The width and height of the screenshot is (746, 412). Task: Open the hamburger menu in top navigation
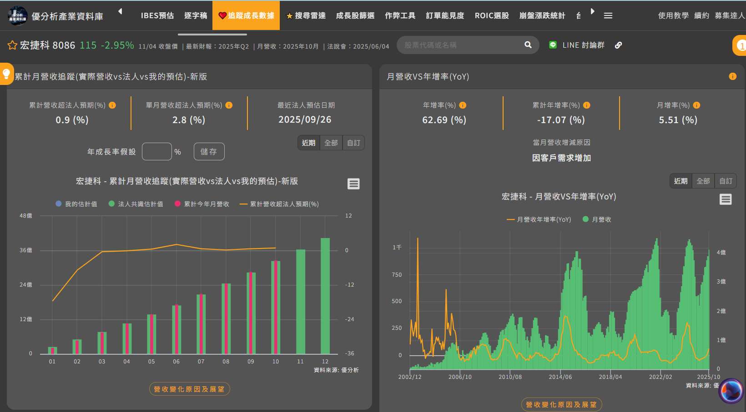coord(608,15)
